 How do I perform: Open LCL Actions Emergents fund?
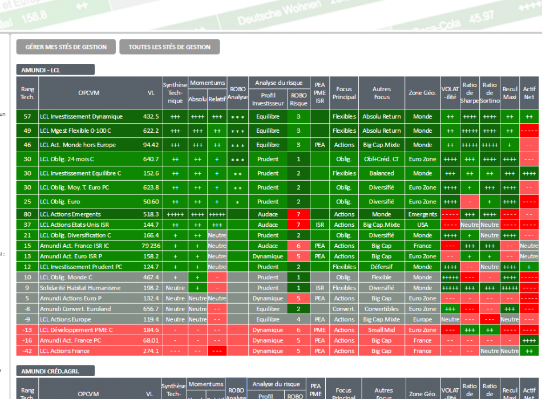(70, 214)
